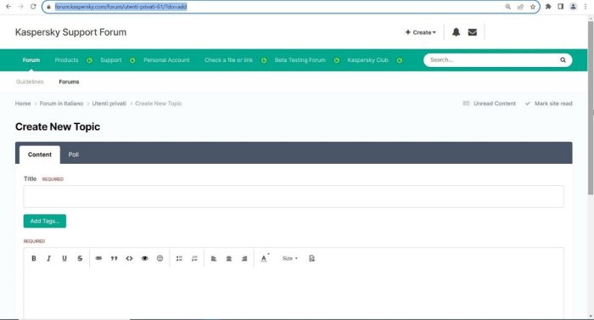Image resolution: width=594 pixels, height=320 pixels.
Task: Reload the page in browser
Action: [x=33, y=7]
